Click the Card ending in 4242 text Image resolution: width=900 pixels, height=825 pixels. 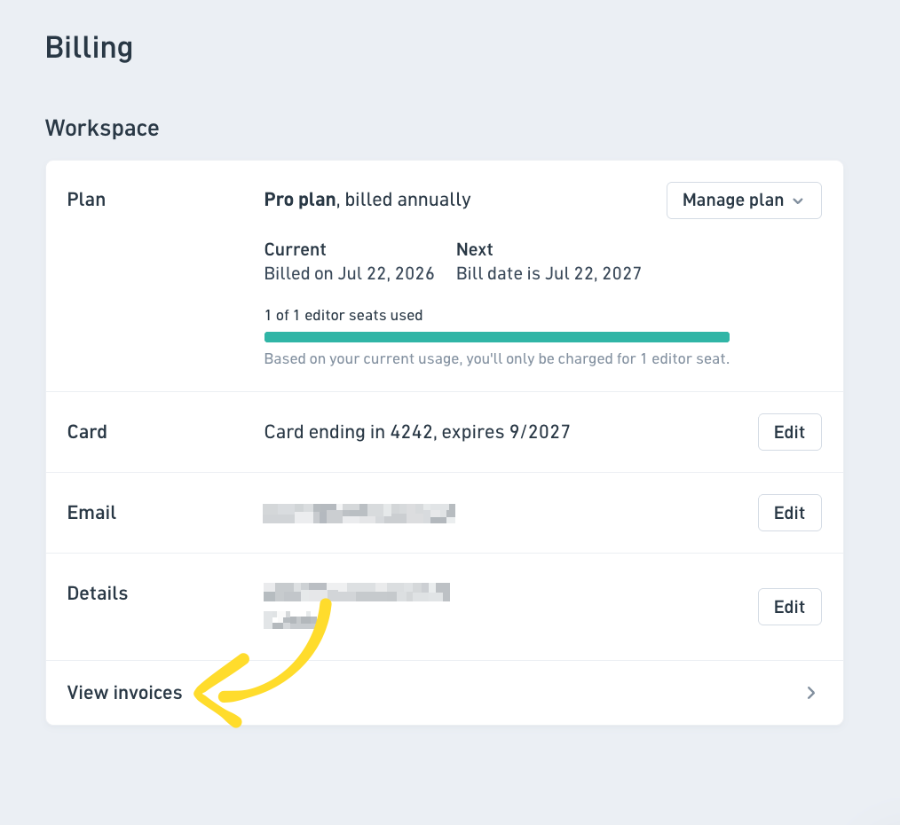[417, 432]
